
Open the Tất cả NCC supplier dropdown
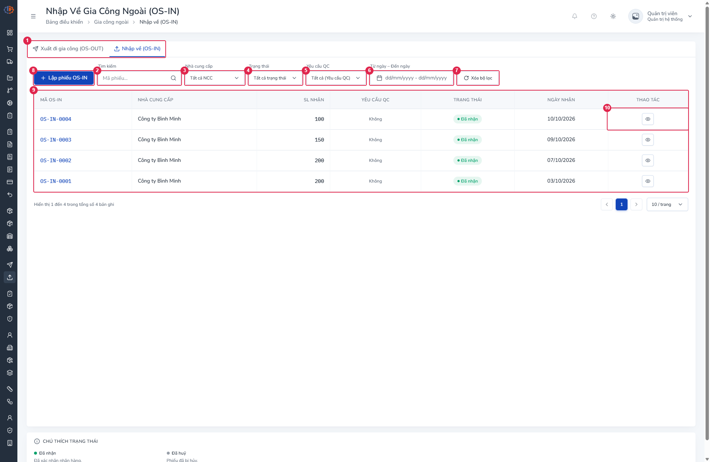pos(214,78)
